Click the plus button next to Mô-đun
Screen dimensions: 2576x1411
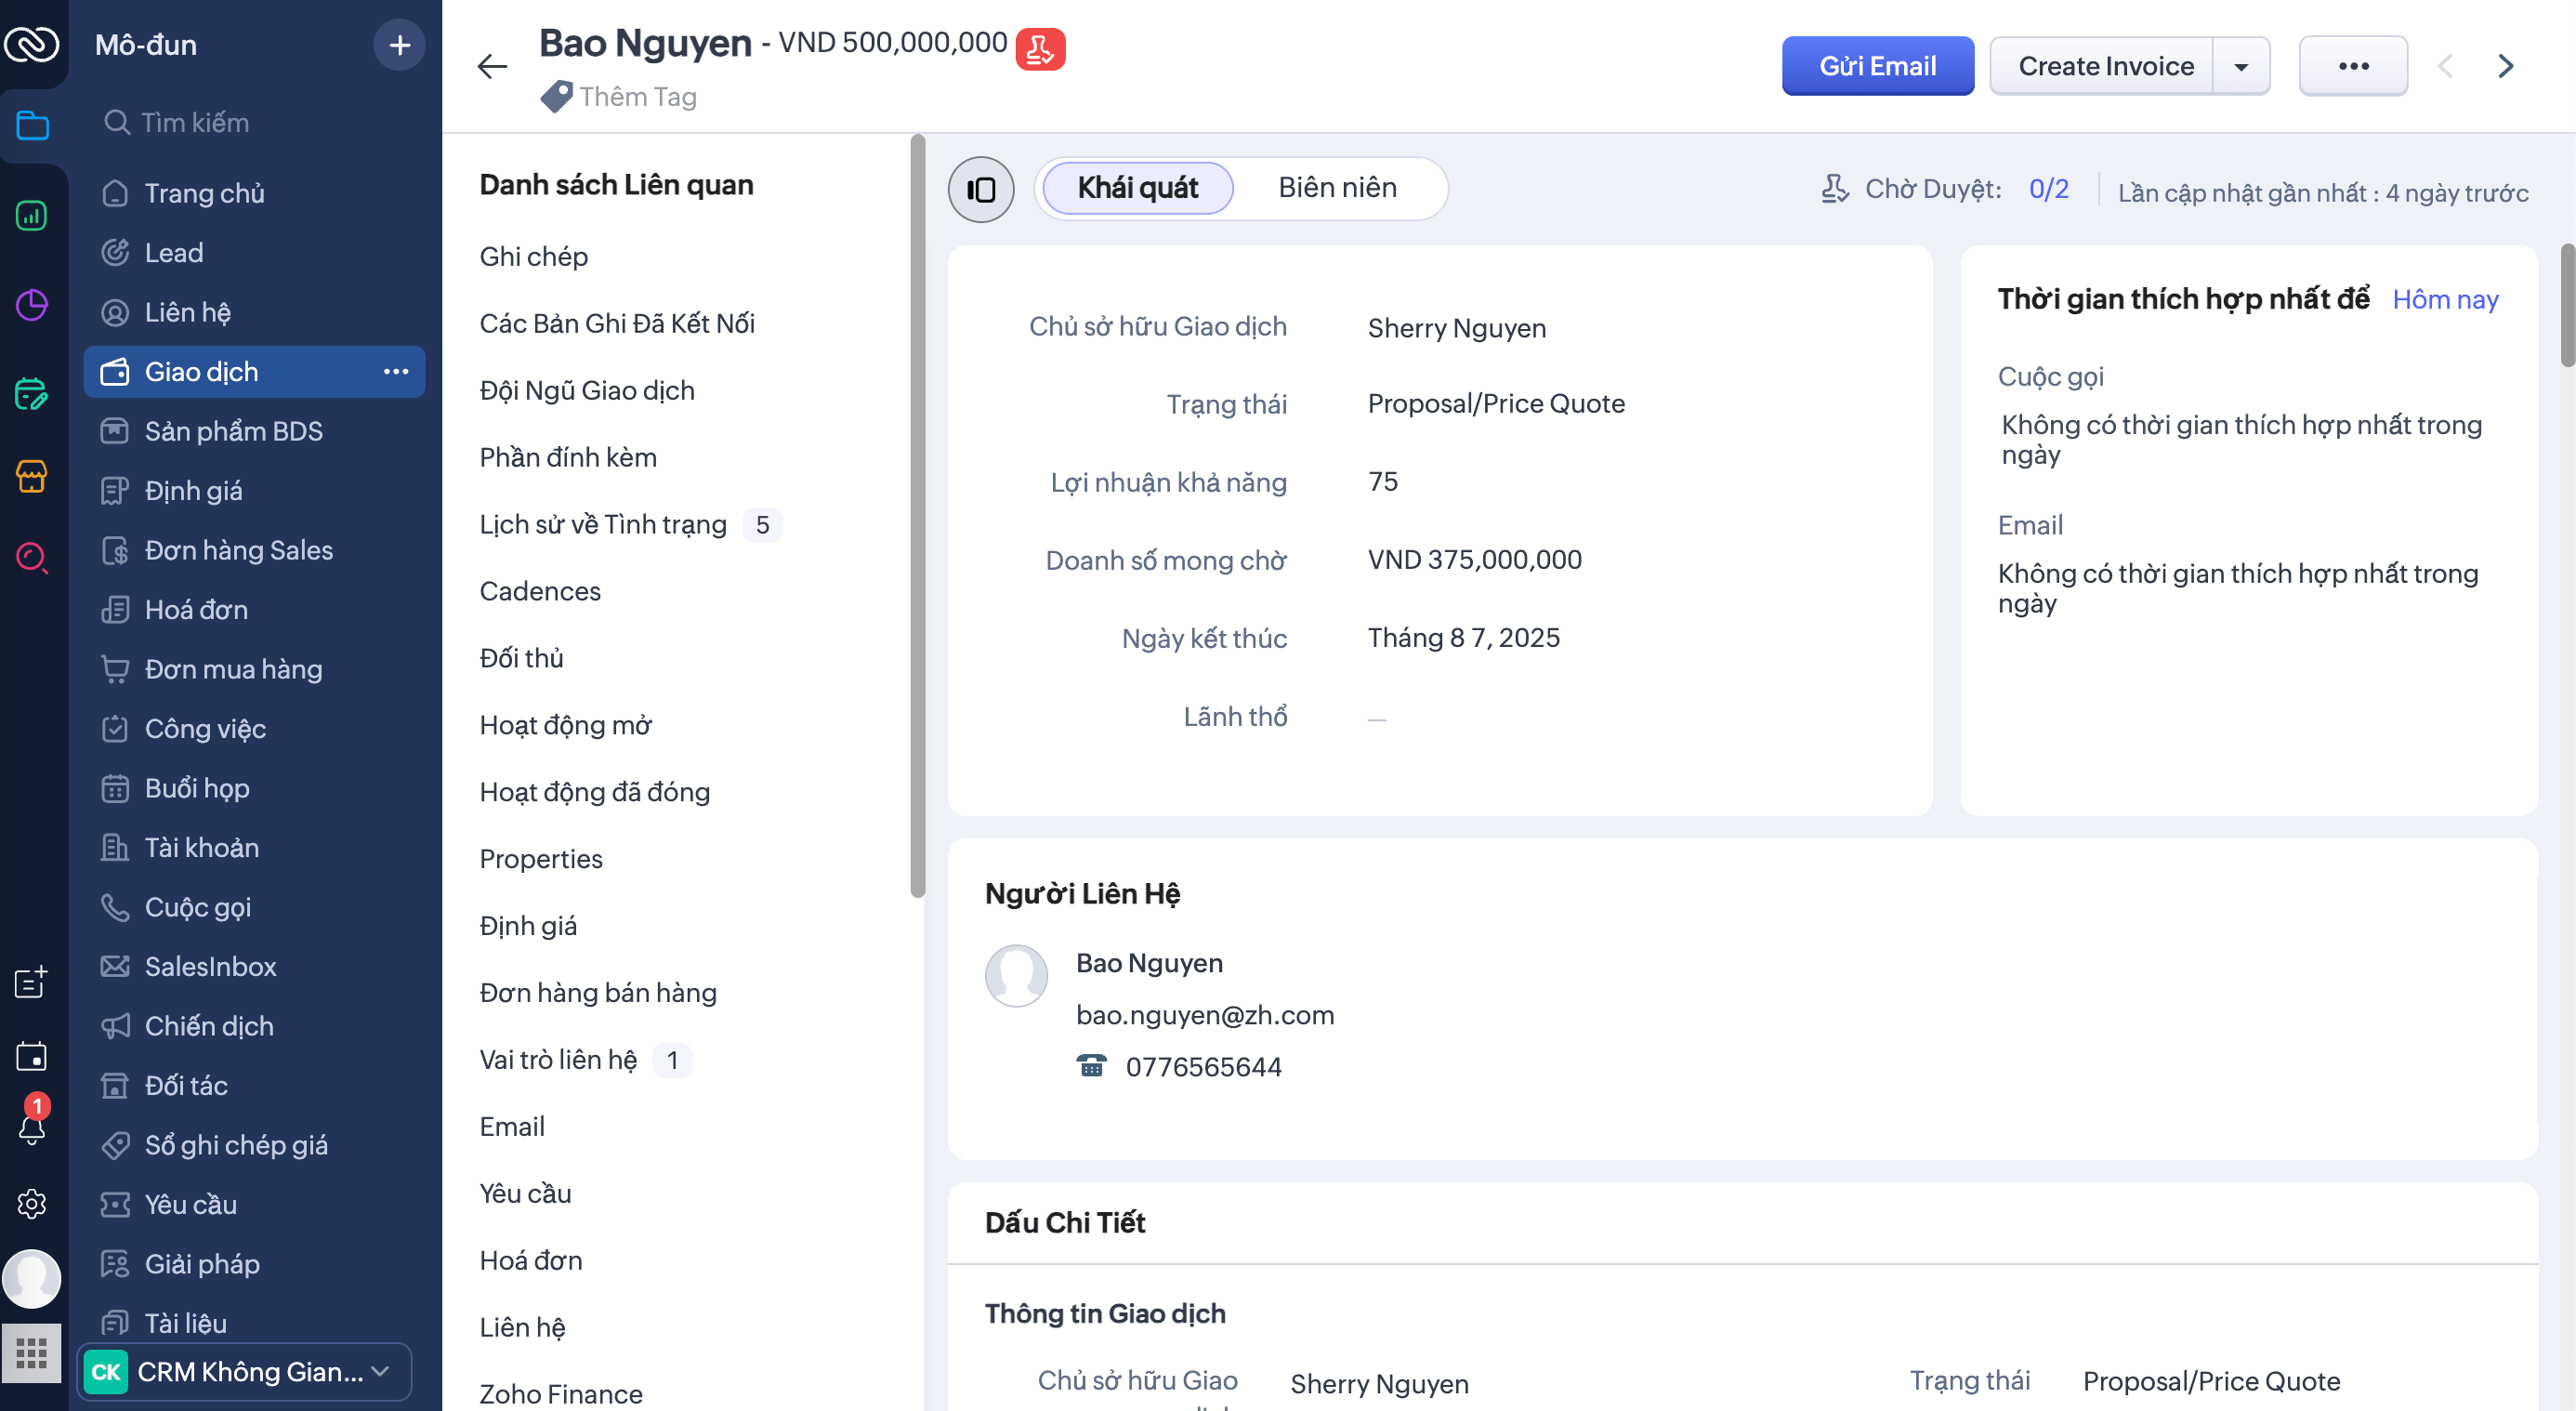pyautogui.click(x=399, y=45)
